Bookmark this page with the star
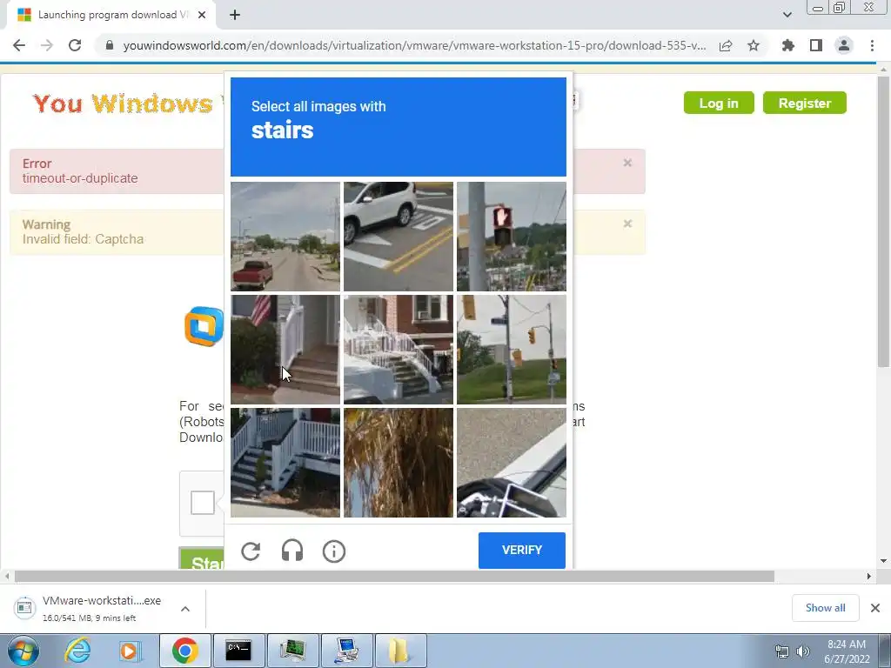891x668 pixels. 754,45
